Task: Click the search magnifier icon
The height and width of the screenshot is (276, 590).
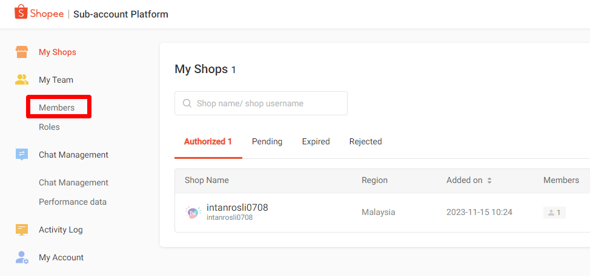Action: click(x=187, y=103)
